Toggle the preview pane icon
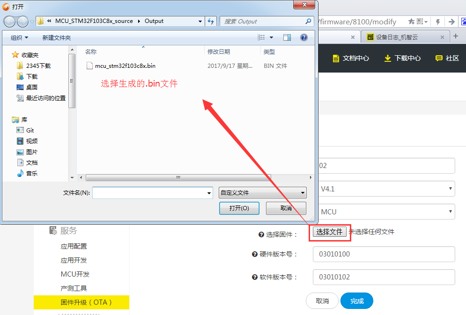This screenshot has width=466, height=315. (287, 37)
